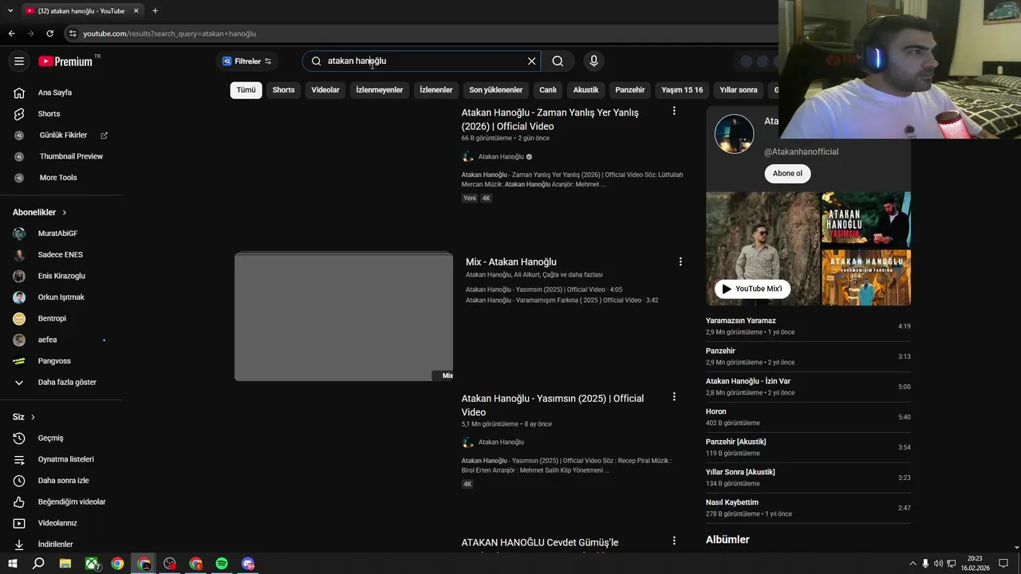Select the Akustik filter chip

point(585,90)
